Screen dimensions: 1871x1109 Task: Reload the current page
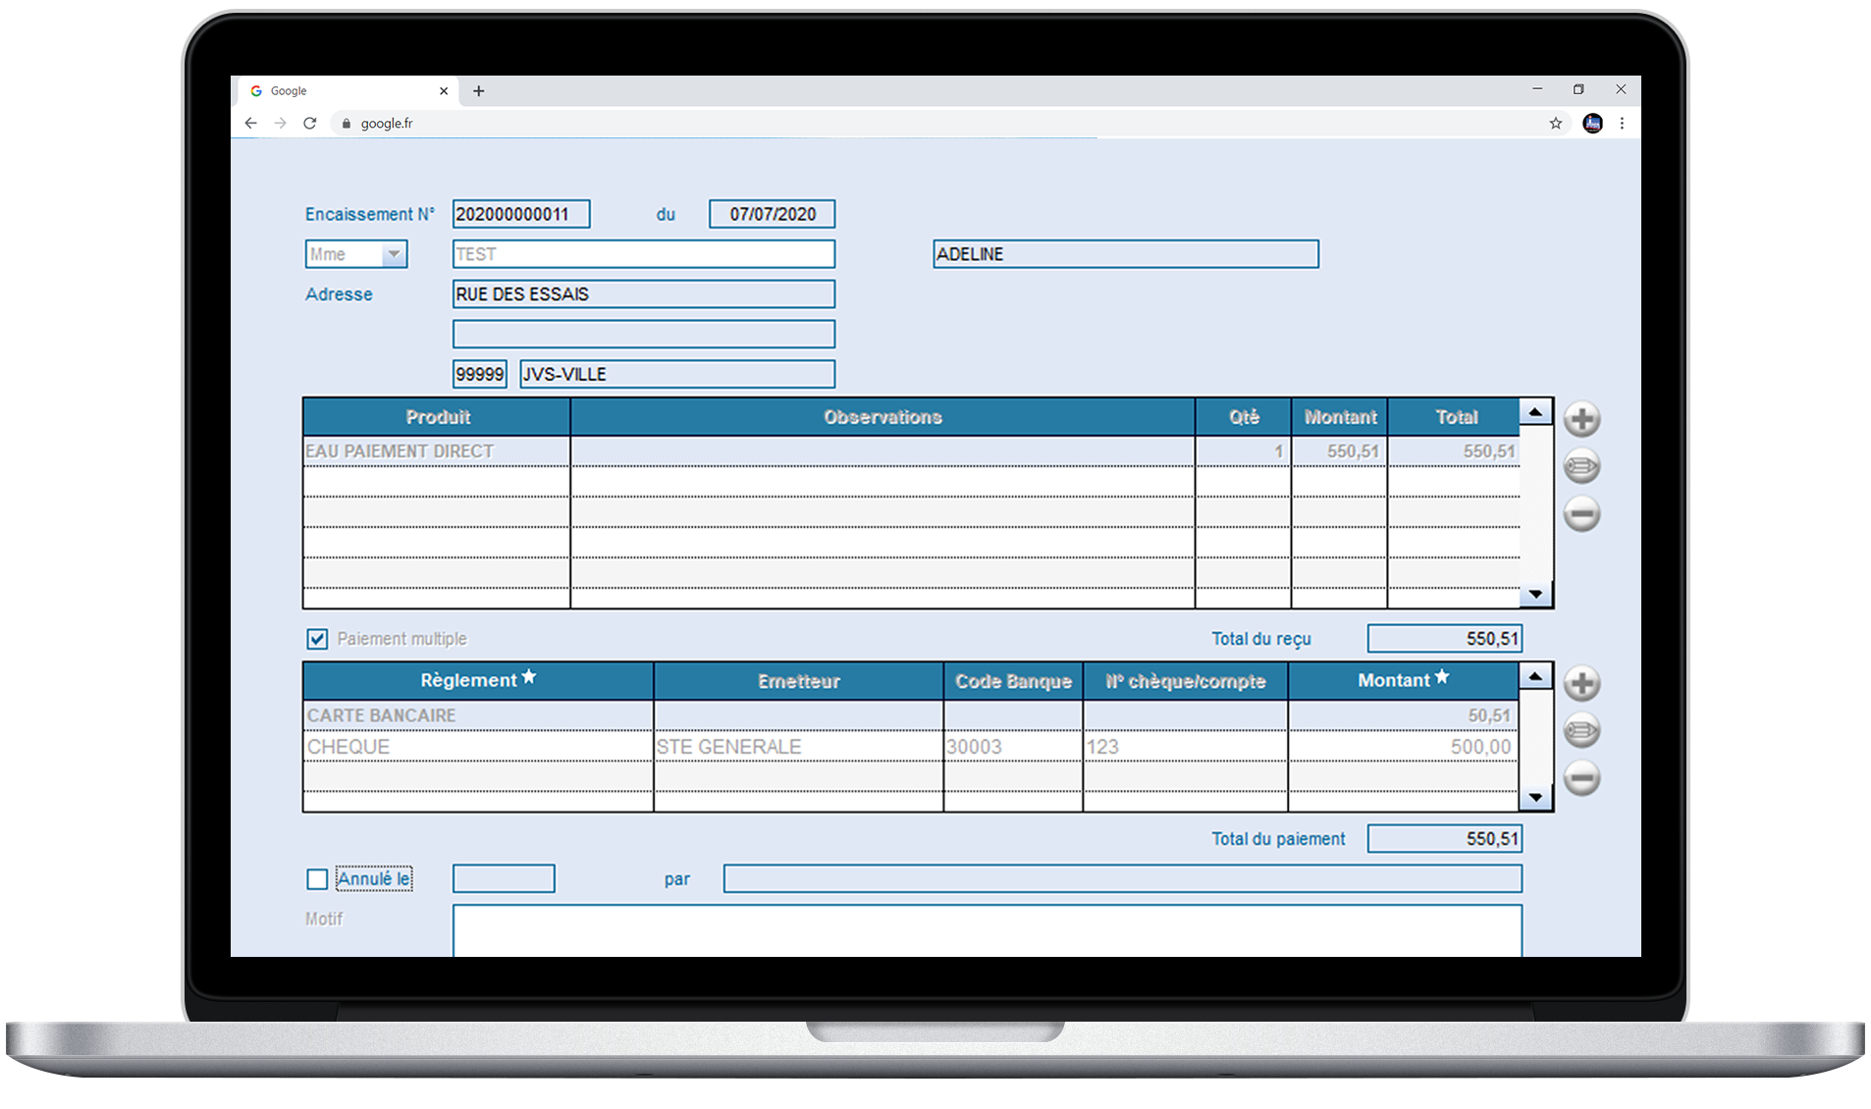[x=310, y=123]
